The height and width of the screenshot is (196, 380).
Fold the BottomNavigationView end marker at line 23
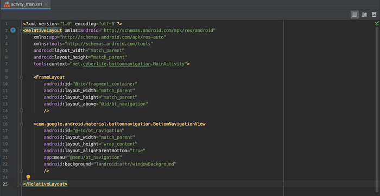(21, 171)
